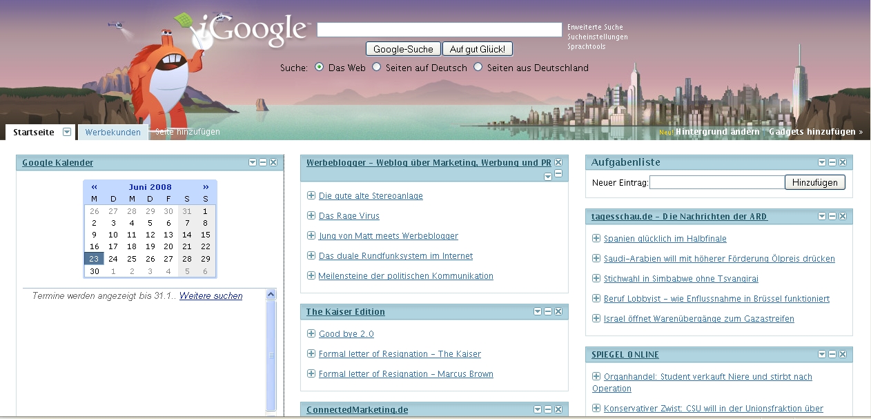The image size is (871, 419).
Task: Select June 15 in the calendar
Action: coord(206,235)
